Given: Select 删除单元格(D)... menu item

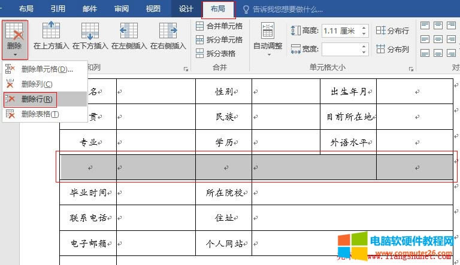Looking at the screenshot, I should click(x=45, y=69).
